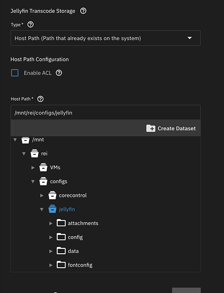Viewport: 224px width, 293px height.
Task: Select the rei dataset label
Action: (x=44, y=154)
